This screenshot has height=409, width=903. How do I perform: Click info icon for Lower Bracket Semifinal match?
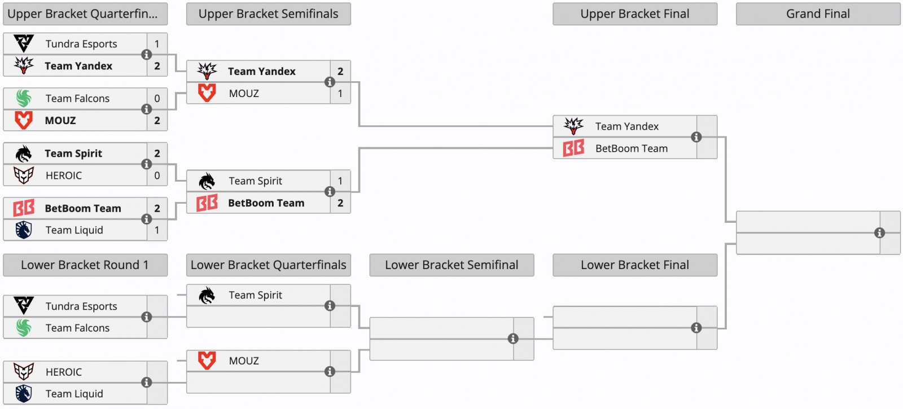pos(513,338)
